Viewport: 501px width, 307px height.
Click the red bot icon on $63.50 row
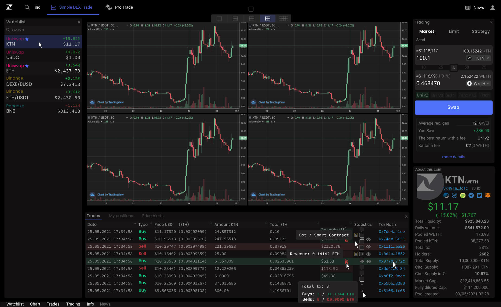pos(346,262)
